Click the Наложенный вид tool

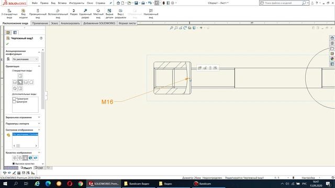151,14
